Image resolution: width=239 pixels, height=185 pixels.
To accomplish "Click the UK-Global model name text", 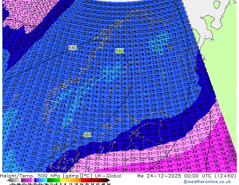I will 108,176.
